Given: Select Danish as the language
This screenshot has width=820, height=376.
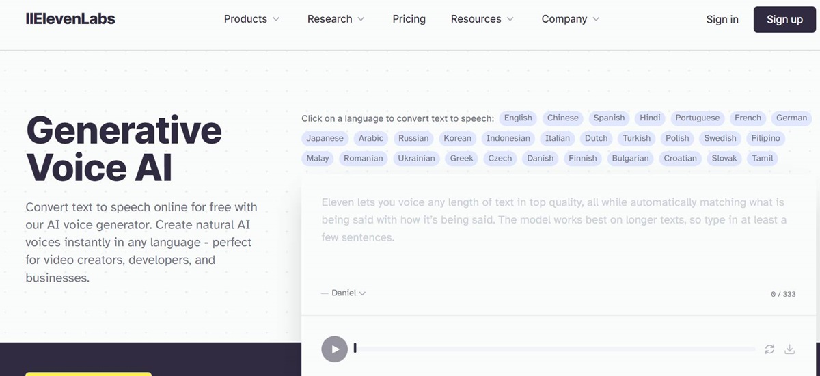Looking at the screenshot, I should (541, 158).
